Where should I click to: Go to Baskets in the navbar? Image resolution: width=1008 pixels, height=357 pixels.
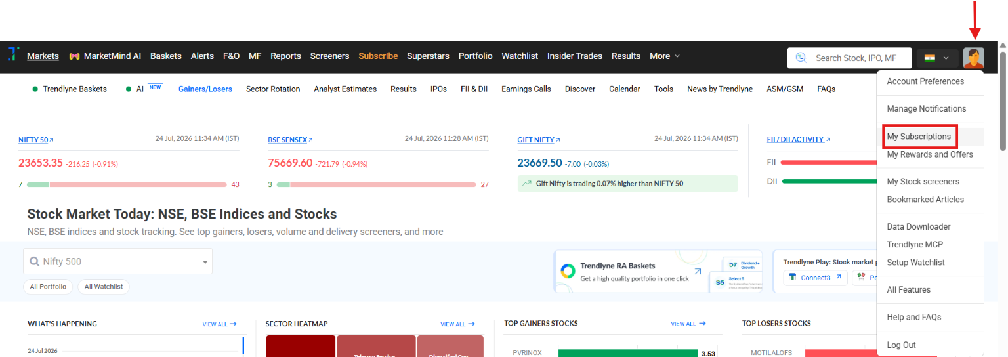[166, 56]
